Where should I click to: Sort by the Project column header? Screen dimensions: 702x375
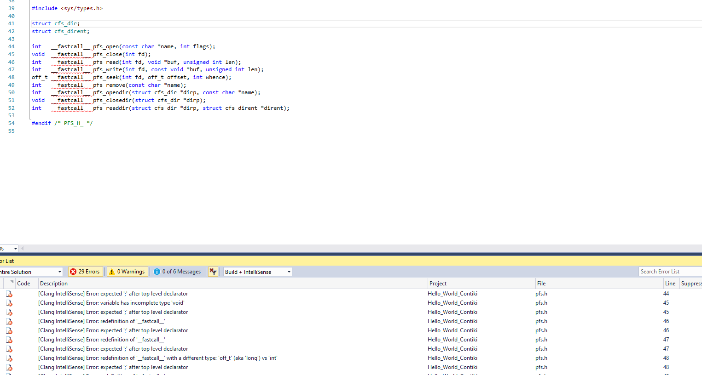point(481,284)
